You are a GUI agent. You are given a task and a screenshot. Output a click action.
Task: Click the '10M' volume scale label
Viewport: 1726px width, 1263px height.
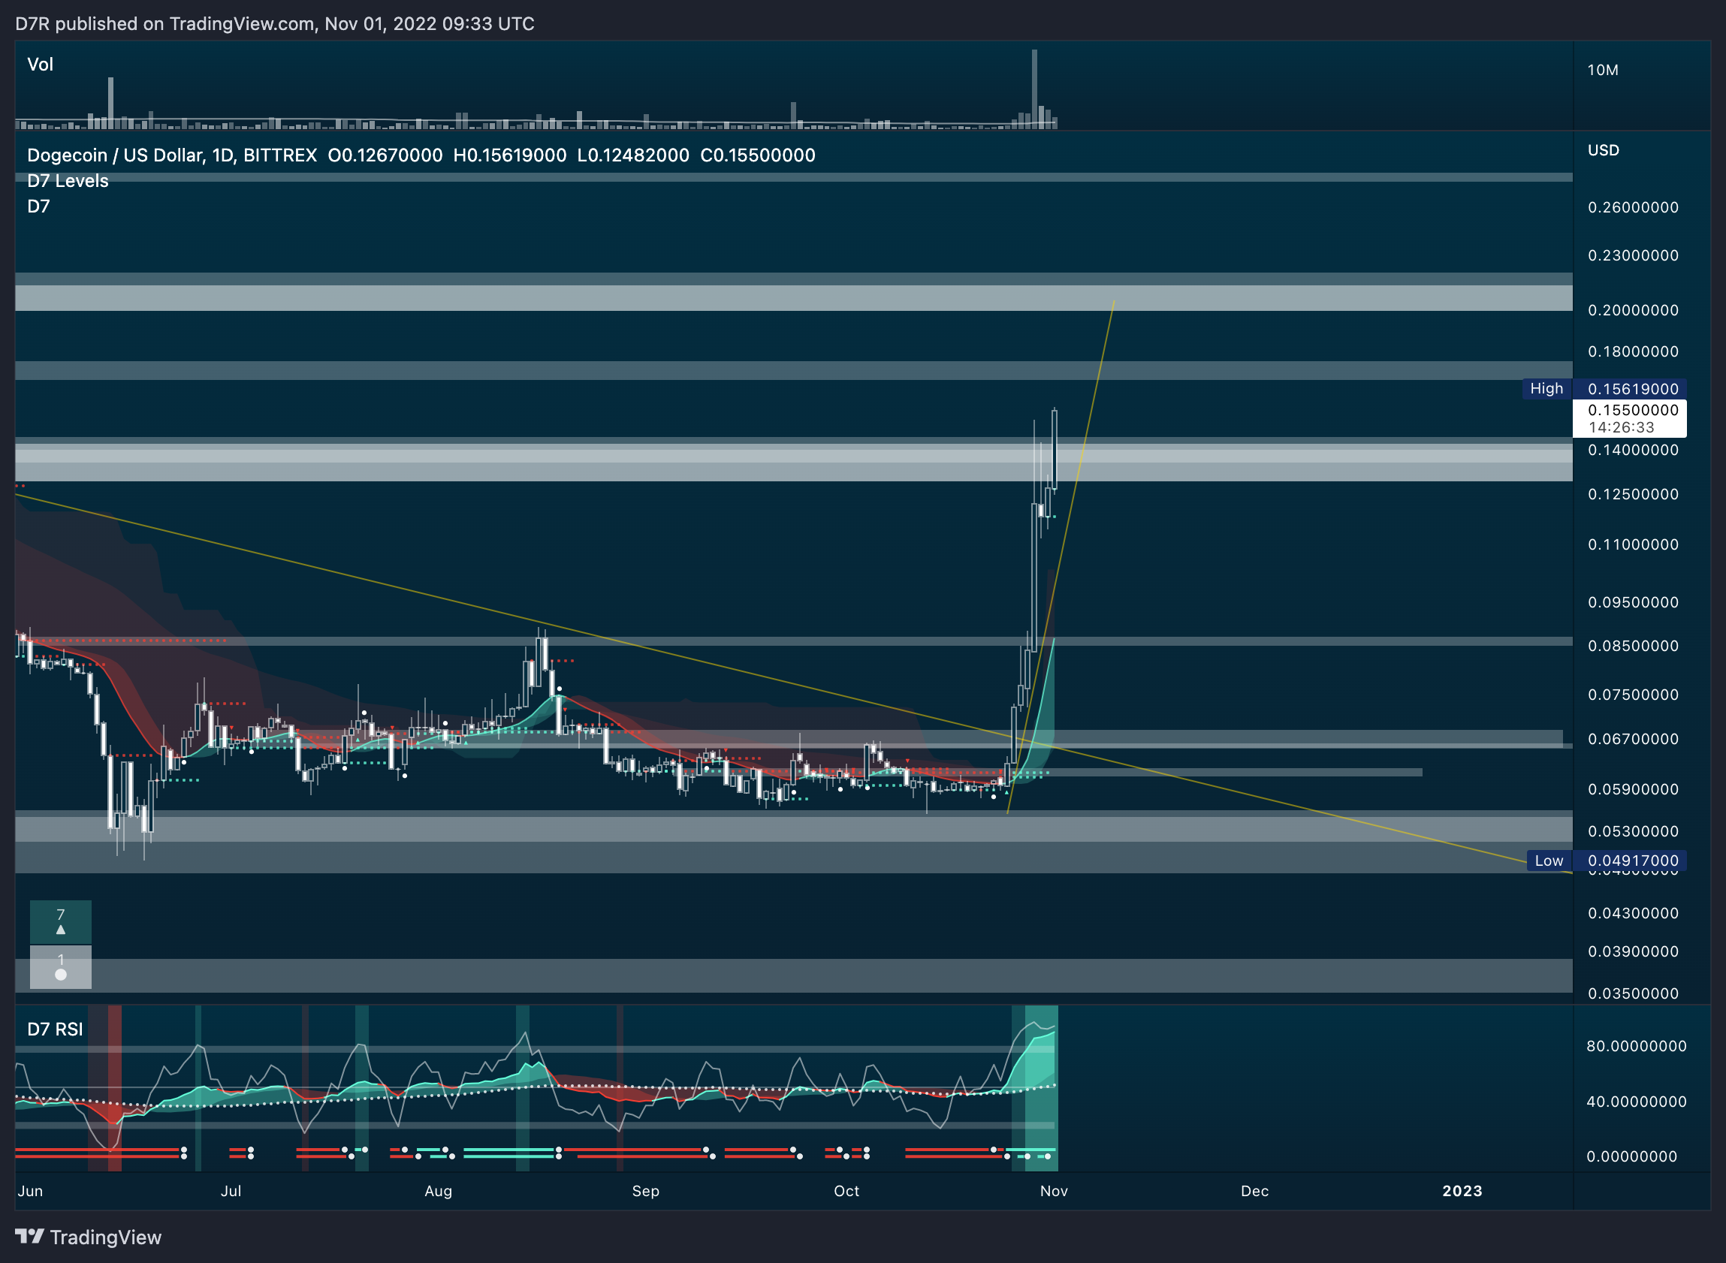tap(1602, 71)
